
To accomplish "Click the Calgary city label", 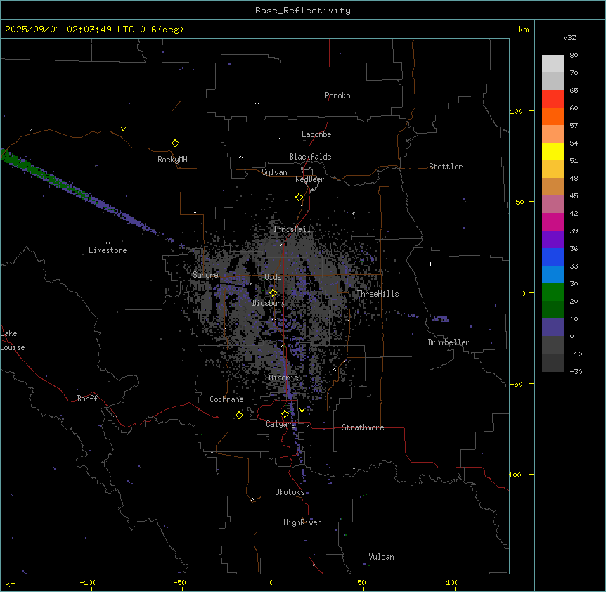I will (x=281, y=424).
